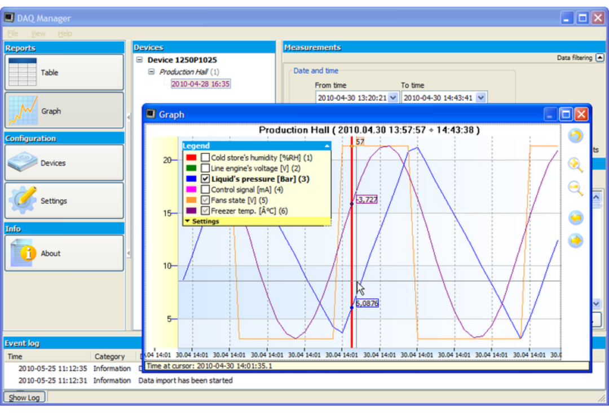The image size is (609, 413).
Task: Open the From time dropdown
Action: [x=393, y=97]
